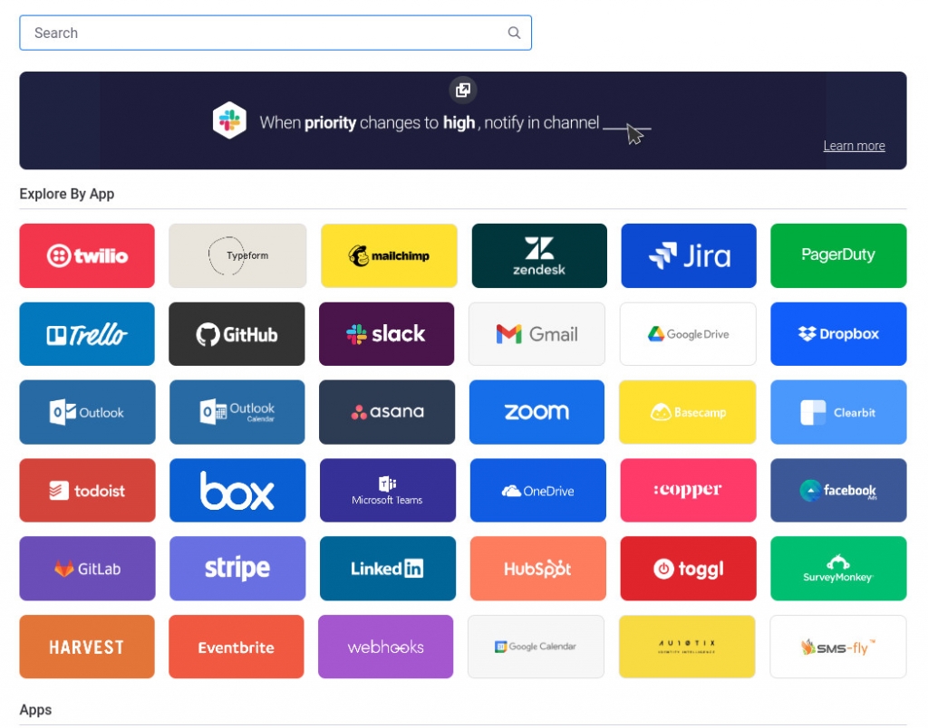928x728 pixels.
Task: Click the Slack hexagon logo in banner
Action: coord(229,120)
